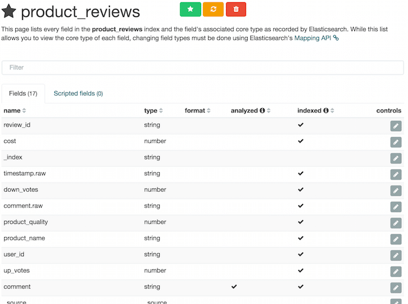Sort by indexed column arrows
Screen dimensions: 408x304
pos(332,111)
